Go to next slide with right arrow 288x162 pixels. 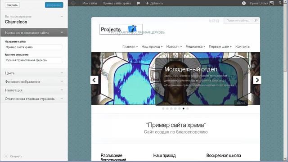coord(257,80)
